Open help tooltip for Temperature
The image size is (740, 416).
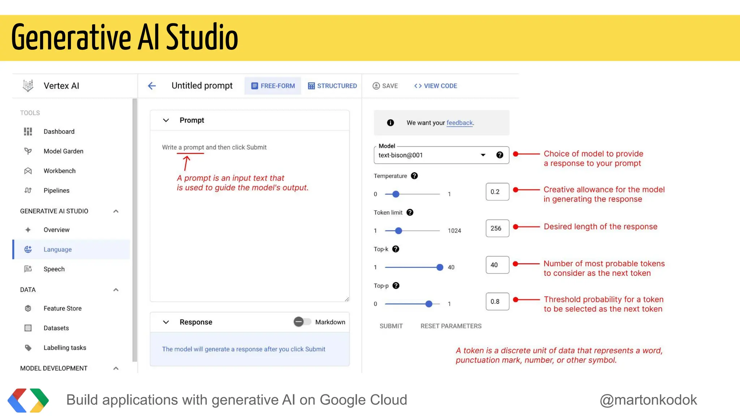tap(414, 176)
